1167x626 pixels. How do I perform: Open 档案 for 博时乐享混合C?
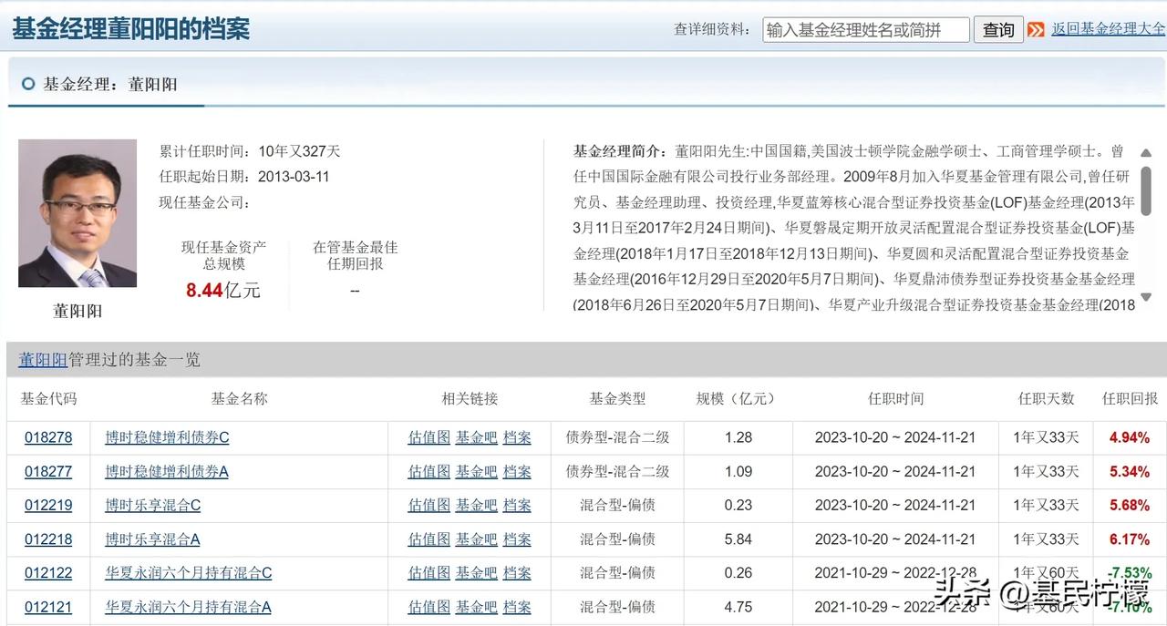click(x=517, y=505)
